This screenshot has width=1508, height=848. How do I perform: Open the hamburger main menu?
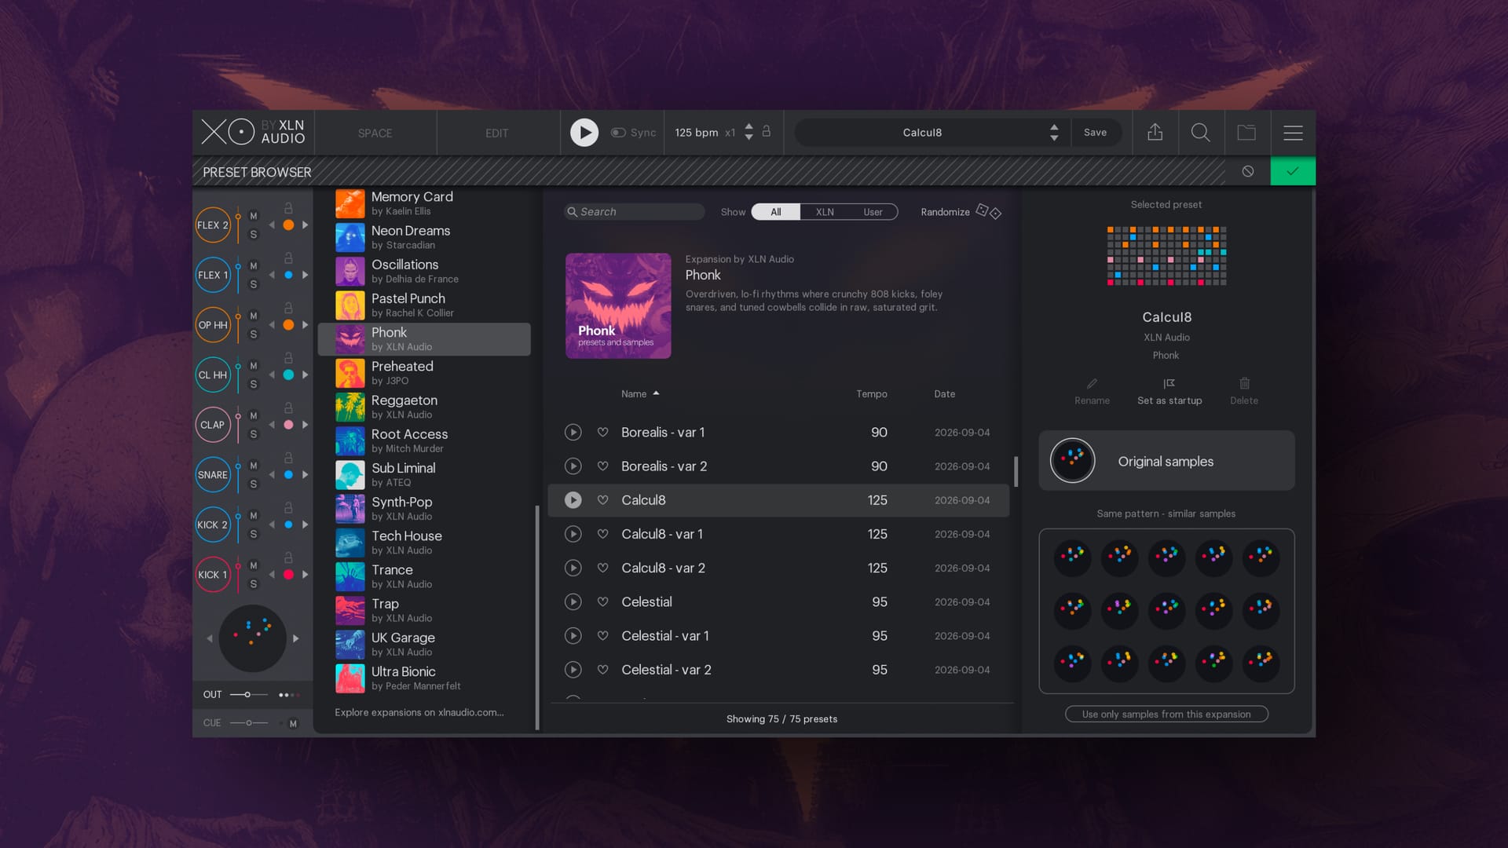pyautogui.click(x=1293, y=133)
